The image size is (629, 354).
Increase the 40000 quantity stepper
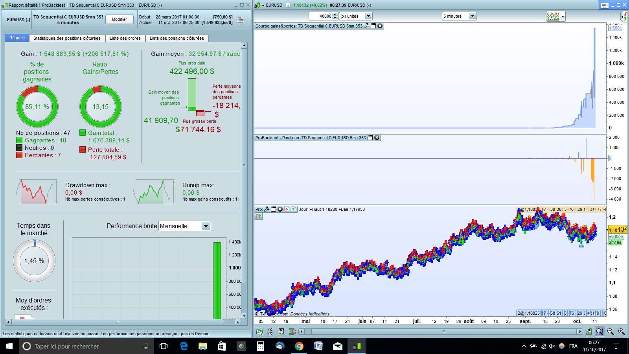pos(335,15)
